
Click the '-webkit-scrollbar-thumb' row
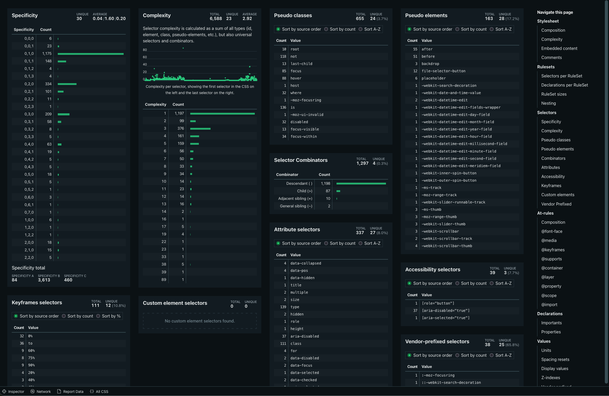462,246
